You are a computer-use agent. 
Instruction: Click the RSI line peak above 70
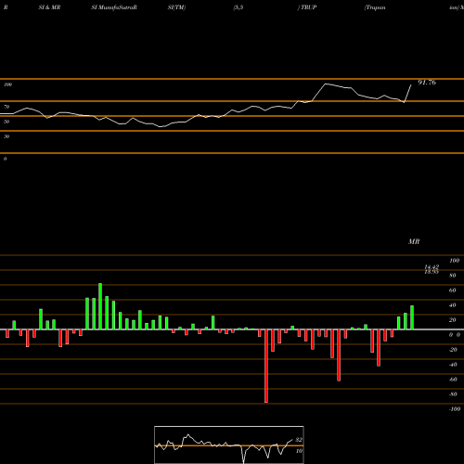[326, 84]
